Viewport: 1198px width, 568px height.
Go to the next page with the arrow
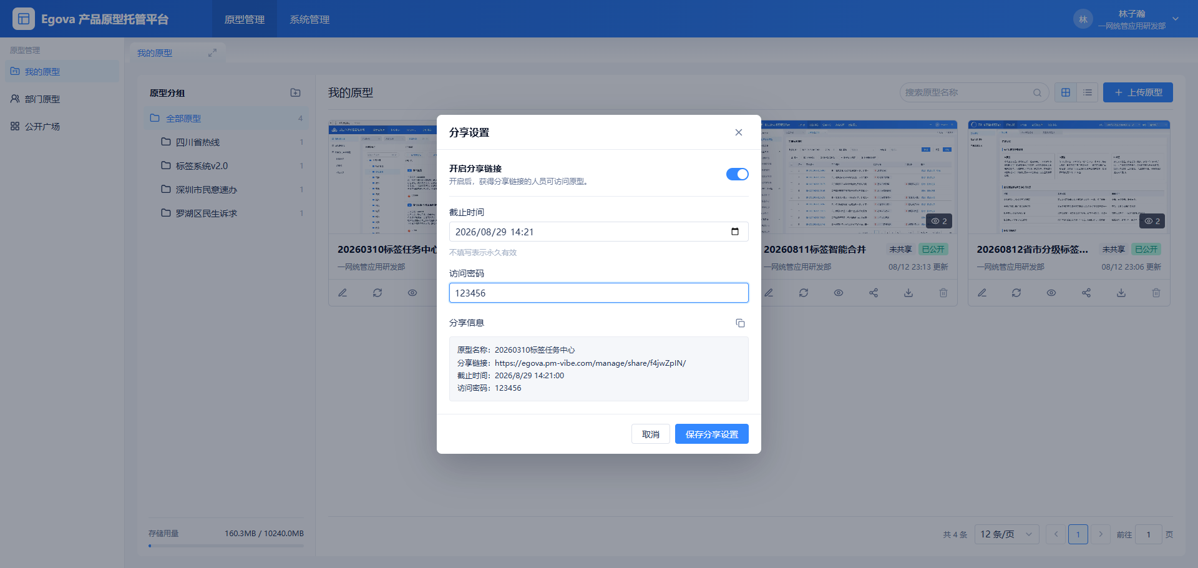pyautogui.click(x=1101, y=534)
